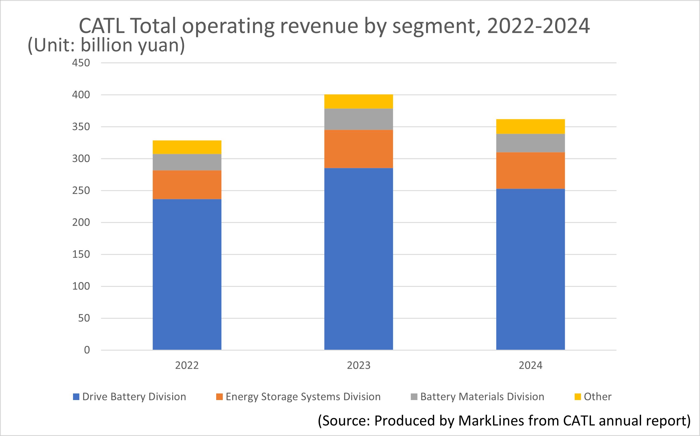Select the Battery Materials Division legend label
The image size is (700, 436).
482,397
